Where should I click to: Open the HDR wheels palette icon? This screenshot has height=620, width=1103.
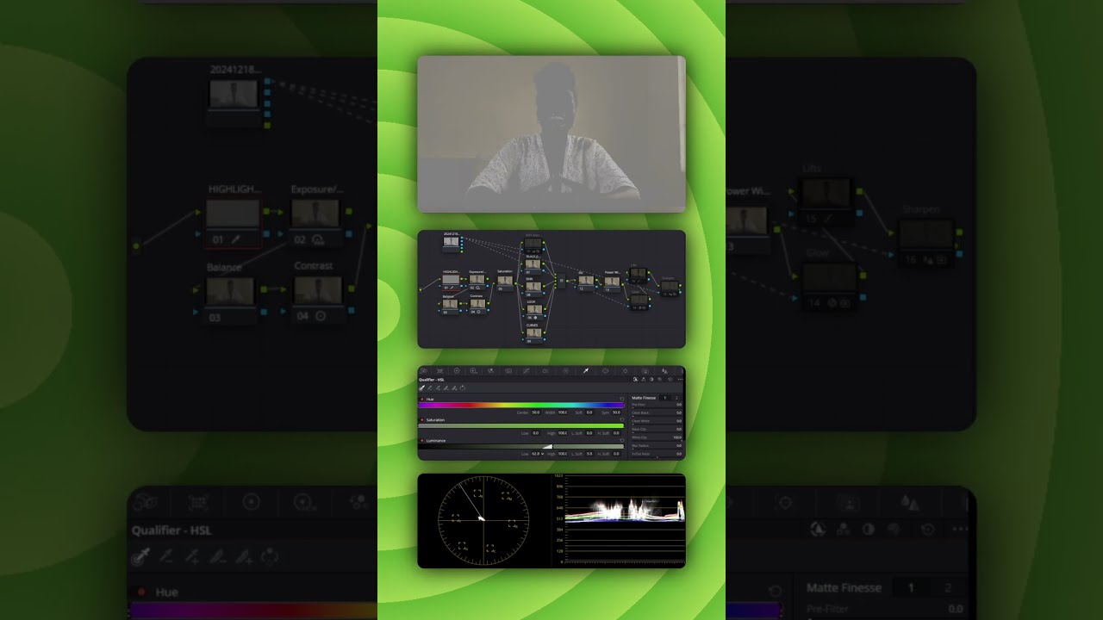[x=473, y=371]
